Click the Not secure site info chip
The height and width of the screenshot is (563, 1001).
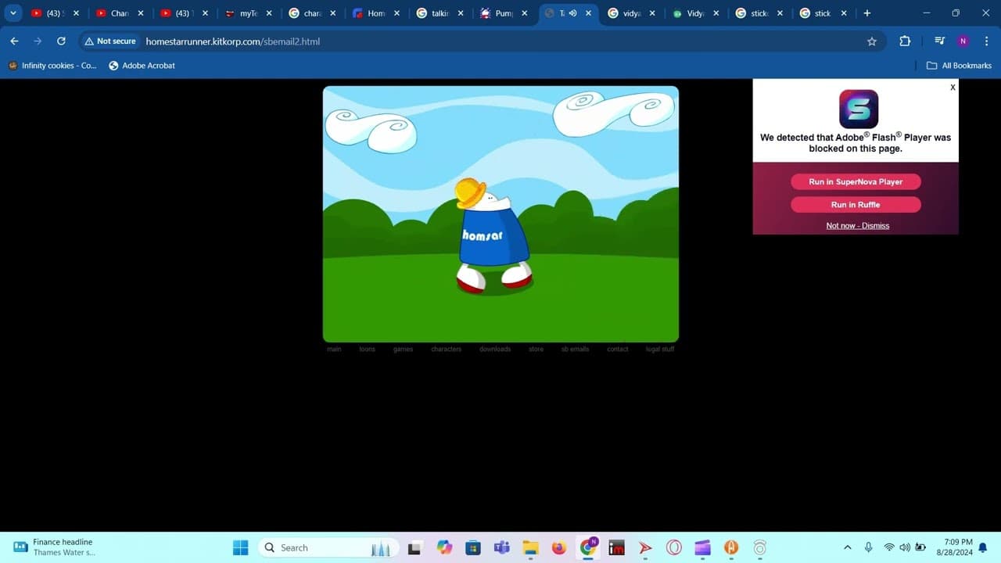click(x=109, y=41)
